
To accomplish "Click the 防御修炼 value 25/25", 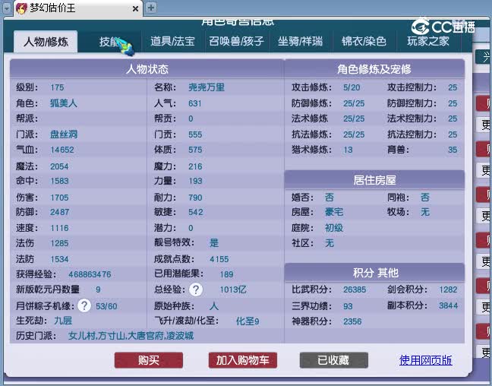I will point(354,103).
